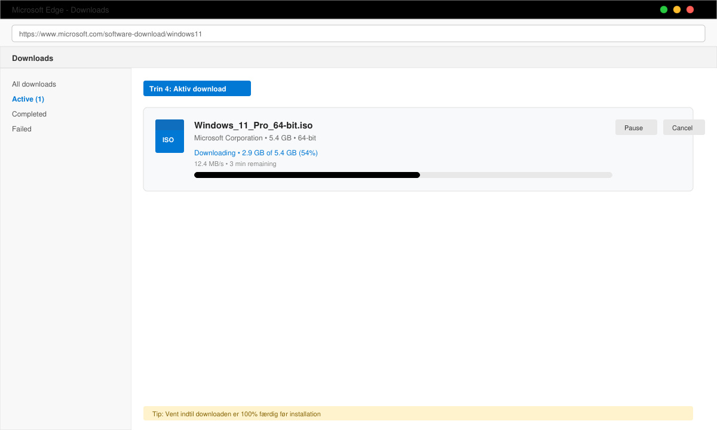Click the 12.4 MB/s speed text

(235, 164)
